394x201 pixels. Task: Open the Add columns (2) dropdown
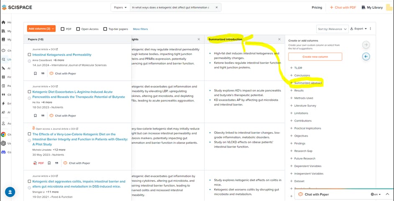41,28
